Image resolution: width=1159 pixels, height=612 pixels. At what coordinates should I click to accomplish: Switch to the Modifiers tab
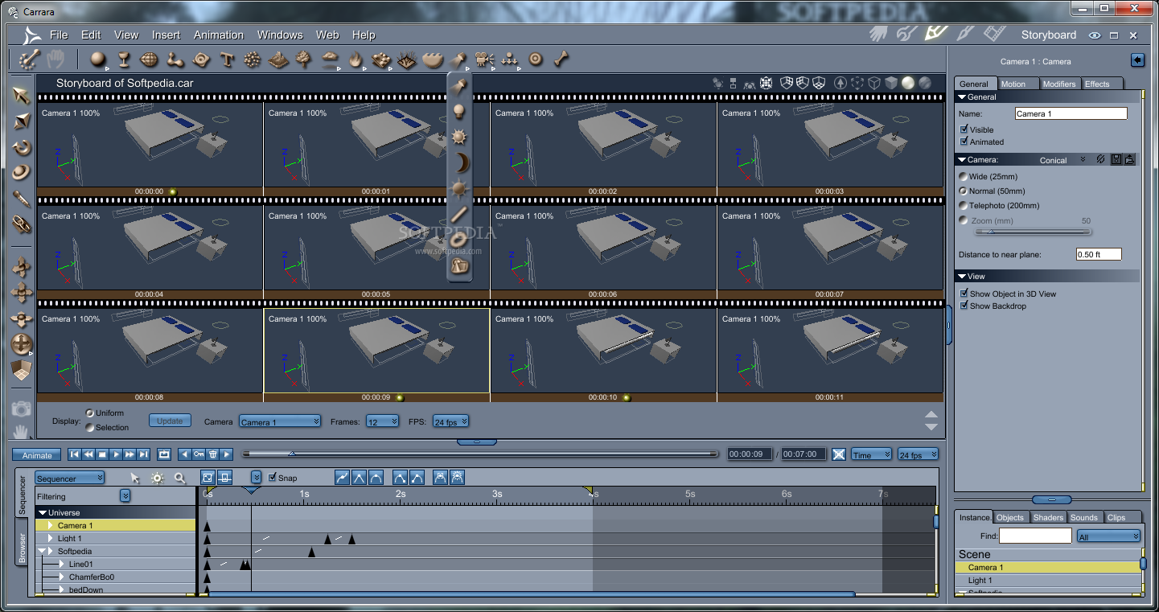(x=1059, y=84)
